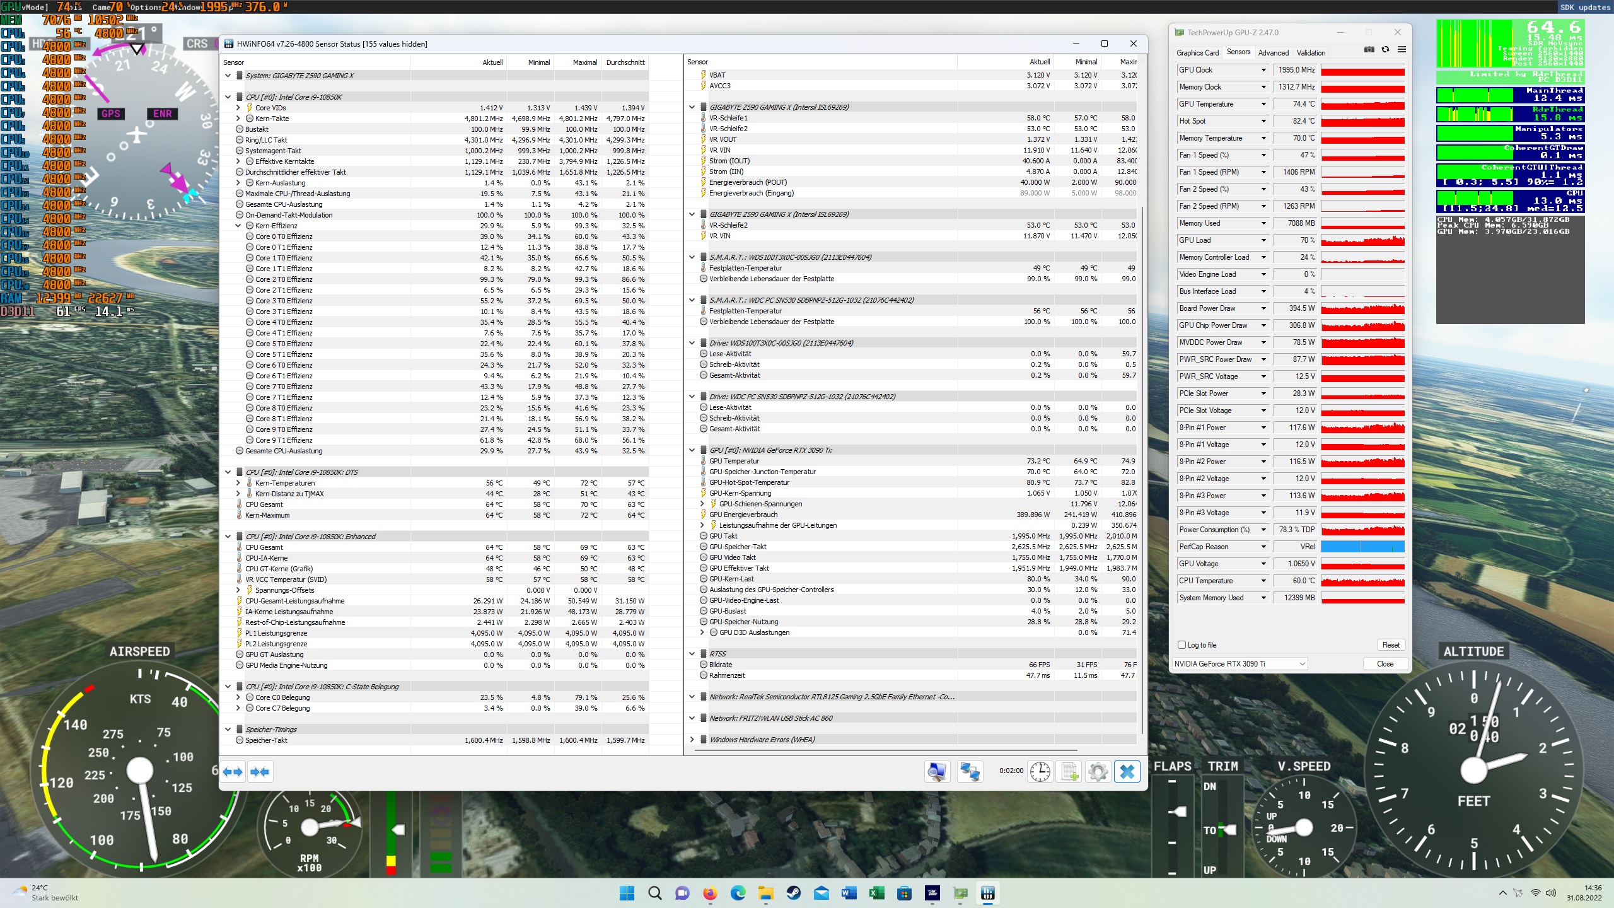Screen dimensions: 1614x908
Task: Collapse the RTSS sensor group
Action: [692, 654]
